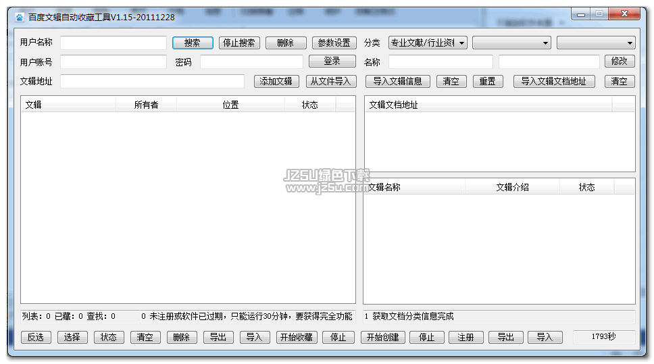
Task: Focus the first 名称 input field
Action: 441,61
